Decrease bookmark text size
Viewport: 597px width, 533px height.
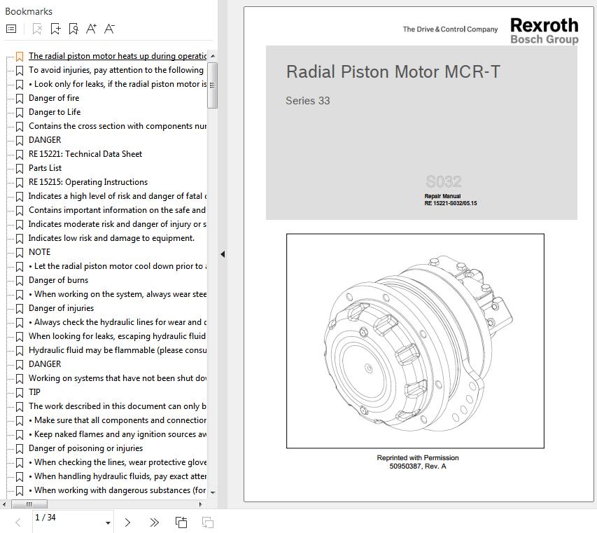(x=110, y=29)
